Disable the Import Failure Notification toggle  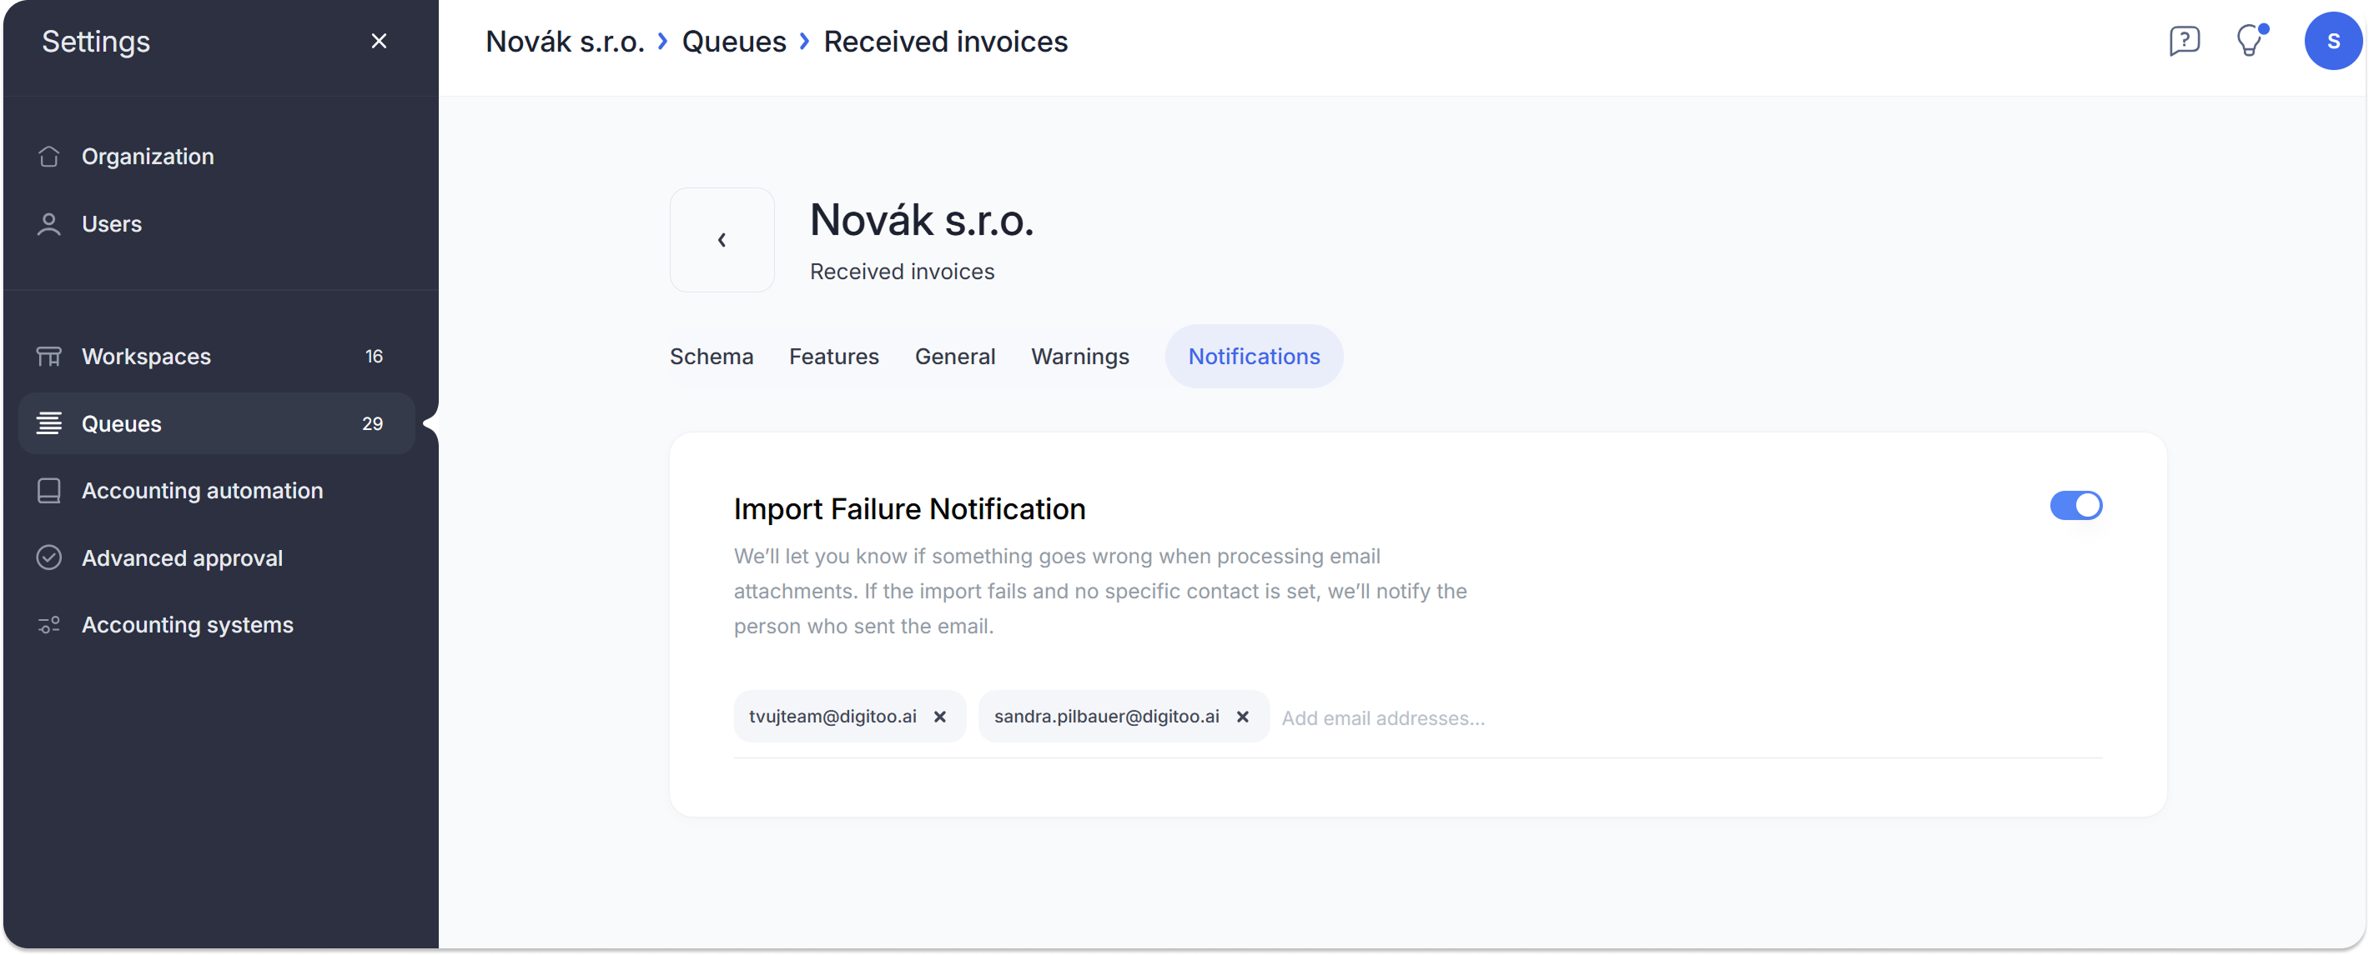pyautogui.click(x=2075, y=506)
